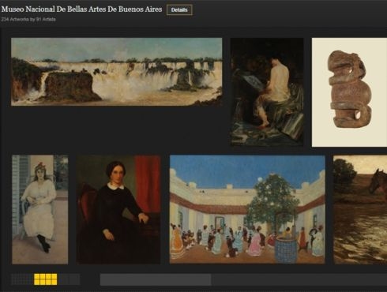Select the highlighted yellow medium grid view

tap(46, 279)
